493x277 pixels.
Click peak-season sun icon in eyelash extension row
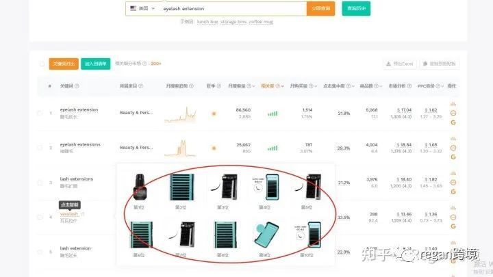point(214,114)
